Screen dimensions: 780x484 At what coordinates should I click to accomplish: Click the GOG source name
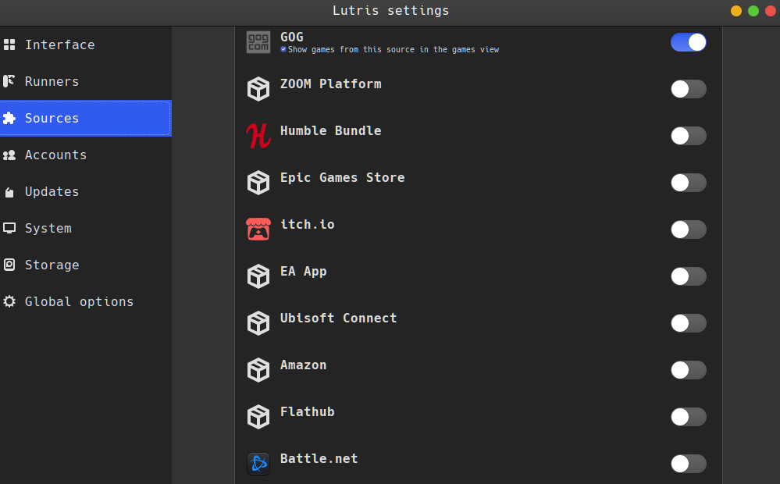click(x=291, y=37)
